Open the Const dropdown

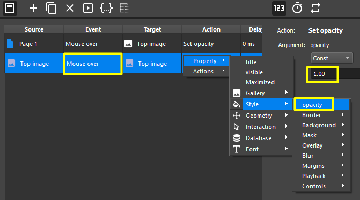point(332,58)
